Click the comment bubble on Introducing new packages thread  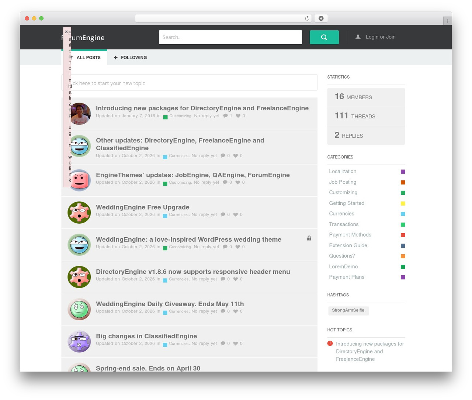225,116
